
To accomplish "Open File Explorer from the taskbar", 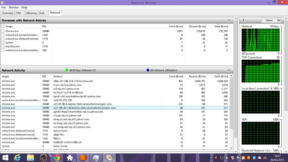I will click(30, 158).
